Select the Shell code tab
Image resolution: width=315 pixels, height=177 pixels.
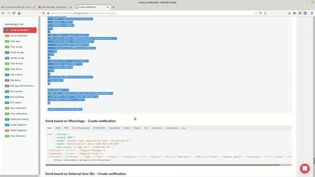(x=49, y=128)
